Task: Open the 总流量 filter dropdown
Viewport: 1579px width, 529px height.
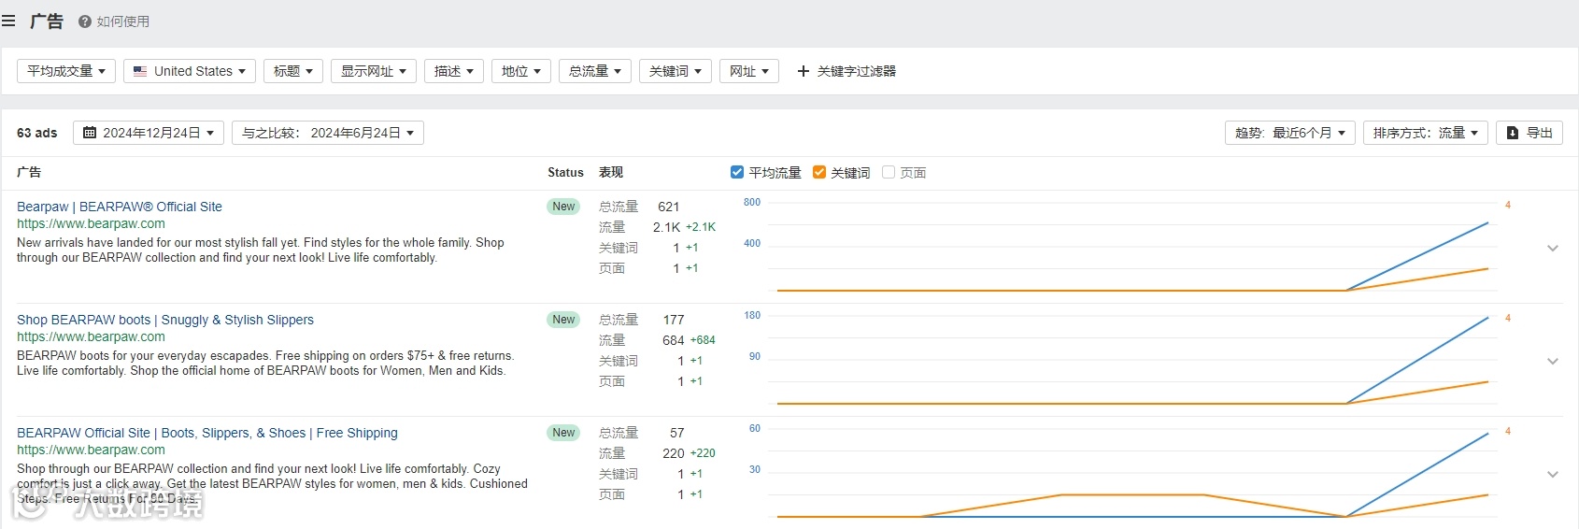Action: (x=595, y=71)
